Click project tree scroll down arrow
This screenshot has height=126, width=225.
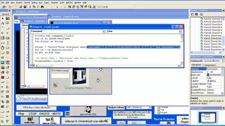point(223,50)
